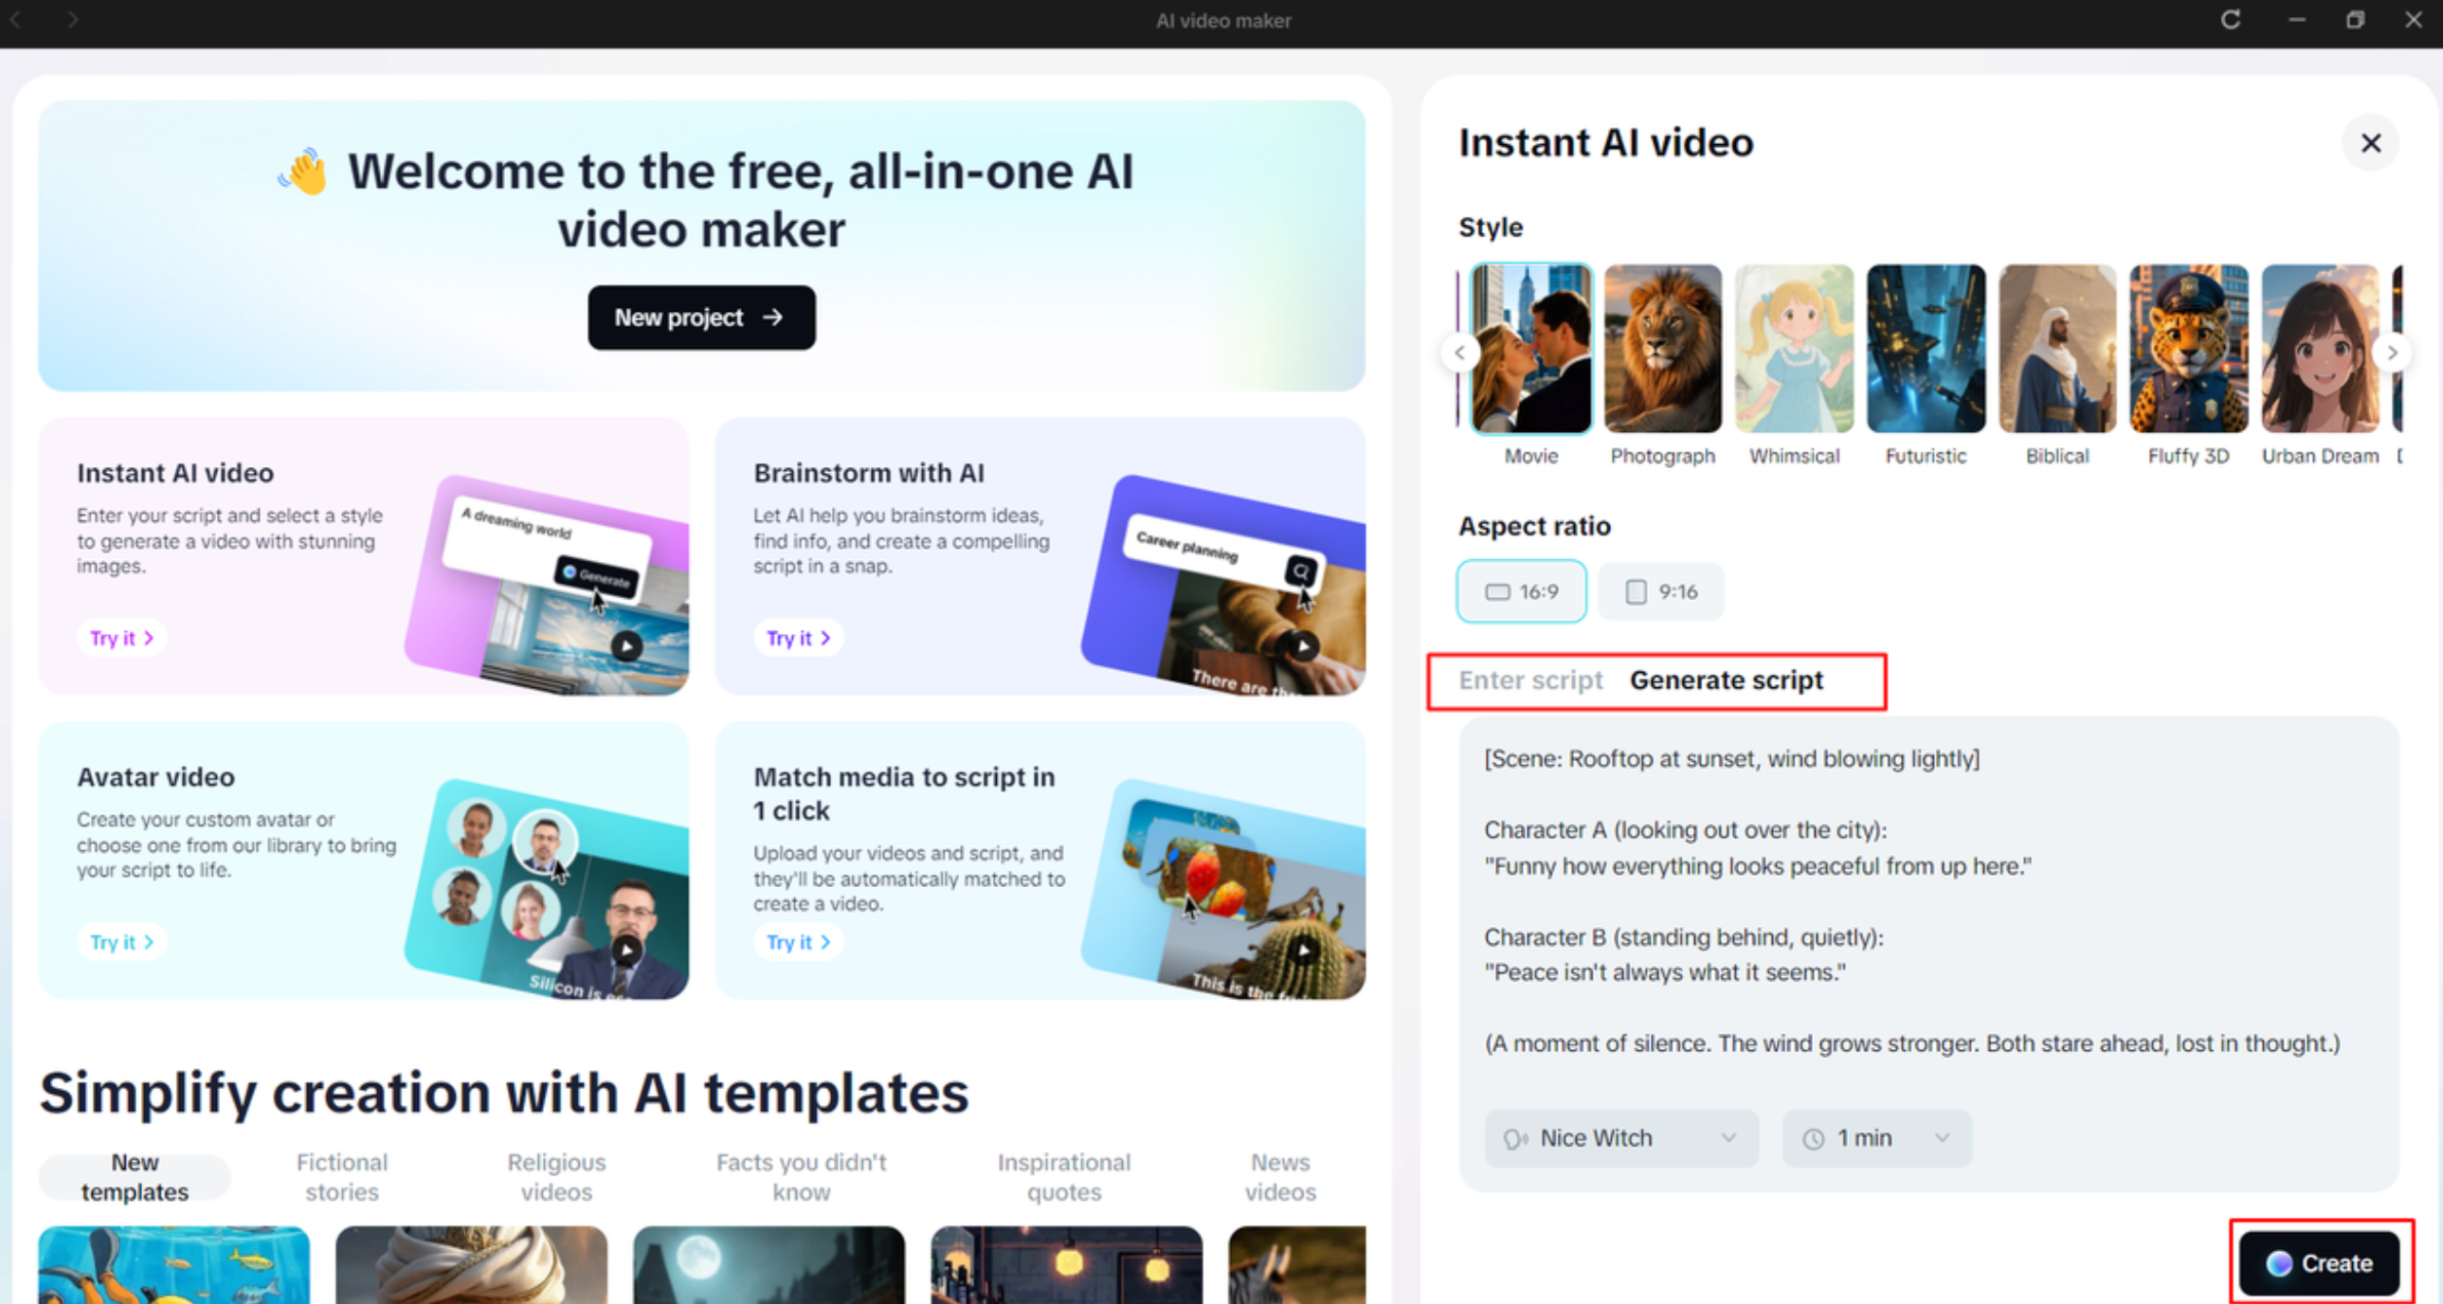Select the Whimsical style thumbnail

1793,348
